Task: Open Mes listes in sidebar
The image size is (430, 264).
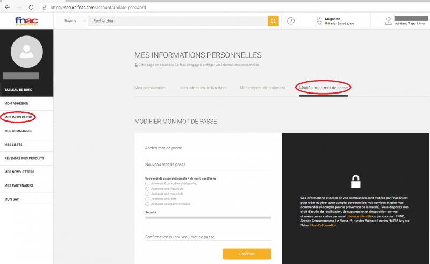Action: 26,145
